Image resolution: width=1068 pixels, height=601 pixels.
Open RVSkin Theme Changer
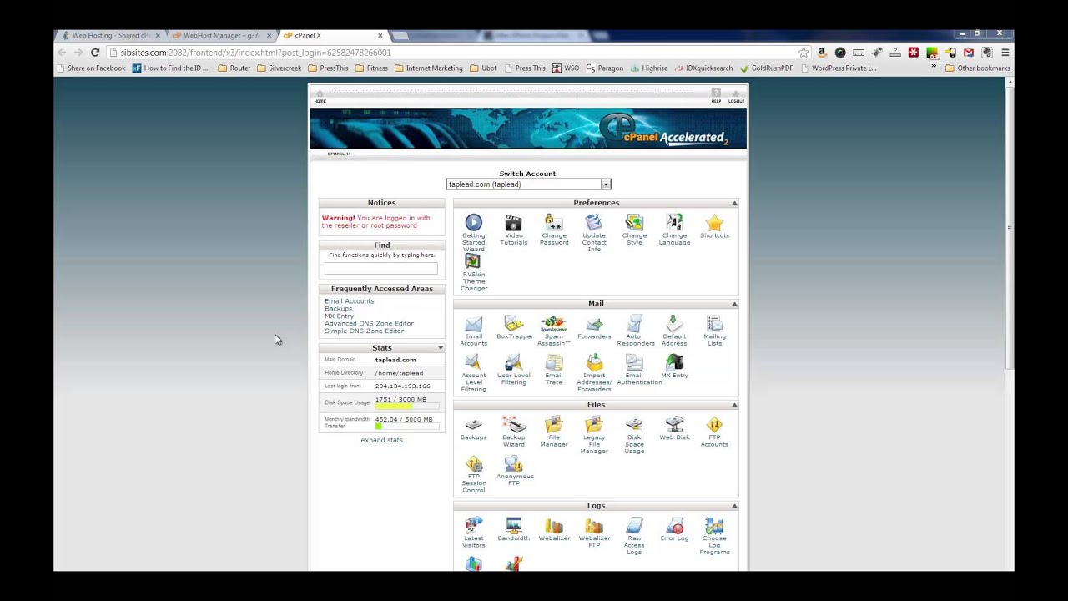click(x=473, y=261)
